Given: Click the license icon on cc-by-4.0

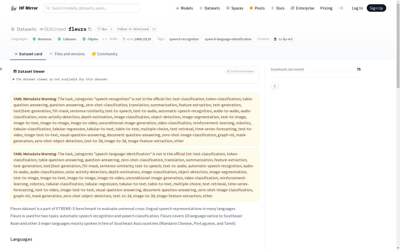Looking at the screenshot, I should tap(275, 39).
